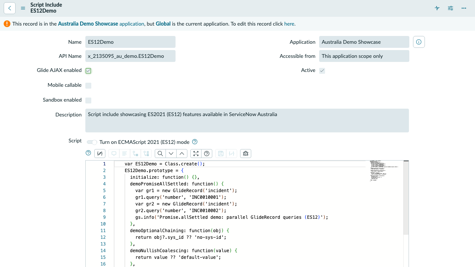Click code line gr2.query INC0010002
Screen dimensions: 475x267
[x=181, y=211]
